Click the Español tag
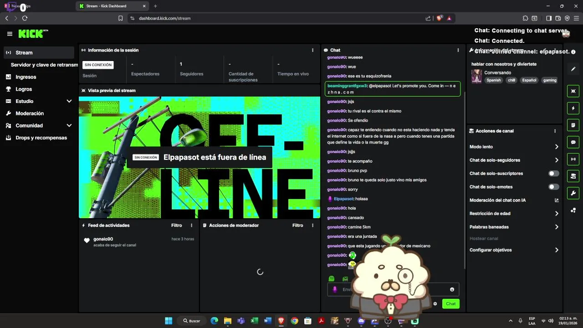The width and height of the screenshot is (583, 328). [529, 80]
